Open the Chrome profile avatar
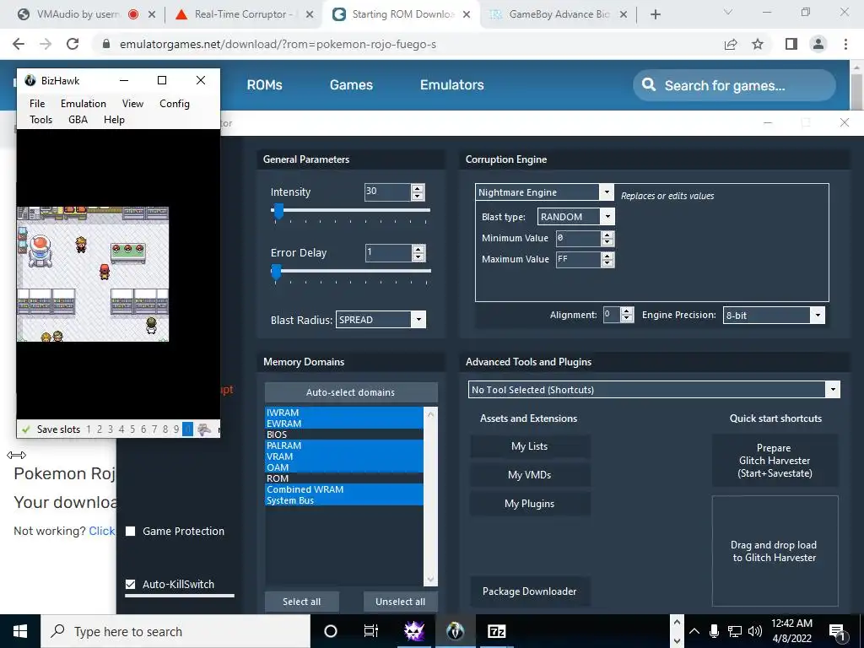 point(818,44)
